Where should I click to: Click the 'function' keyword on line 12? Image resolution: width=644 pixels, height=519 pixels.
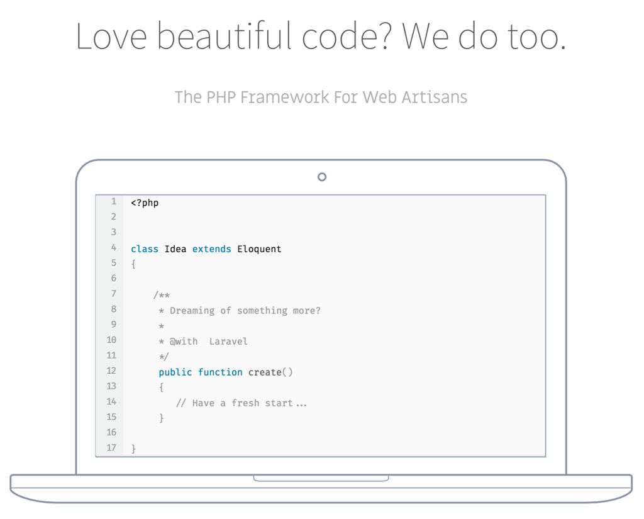[x=220, y=372]
